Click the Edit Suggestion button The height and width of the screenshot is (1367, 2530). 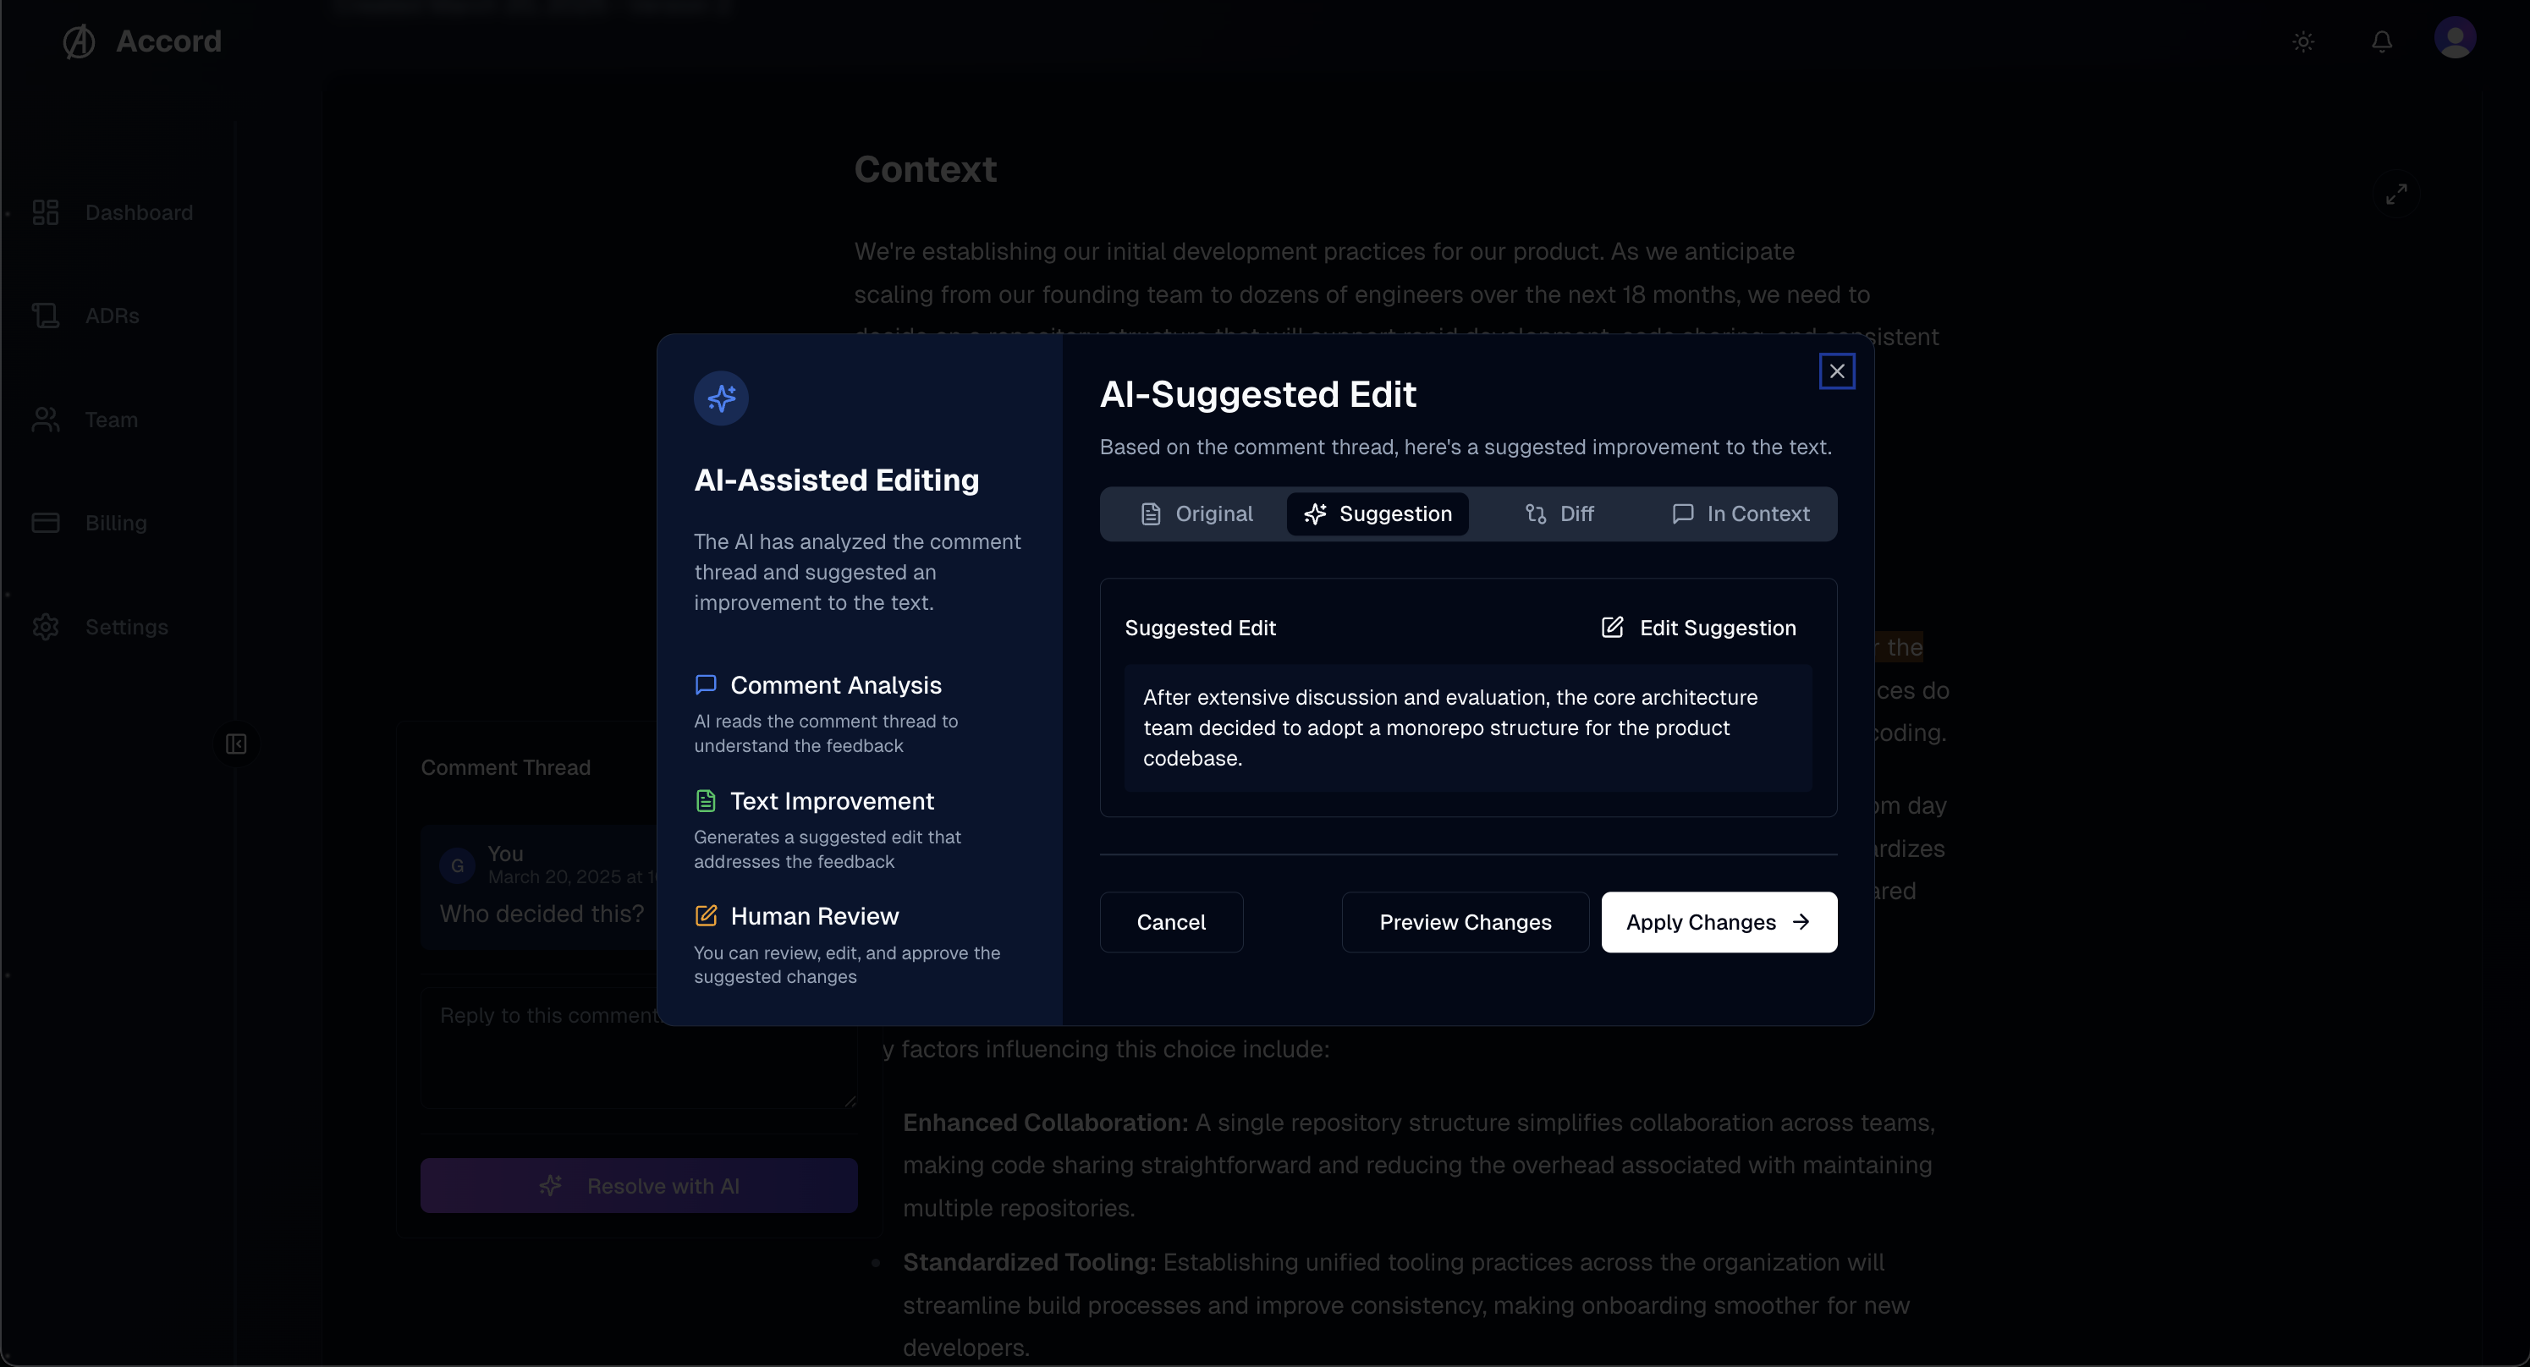[1698, 628]
